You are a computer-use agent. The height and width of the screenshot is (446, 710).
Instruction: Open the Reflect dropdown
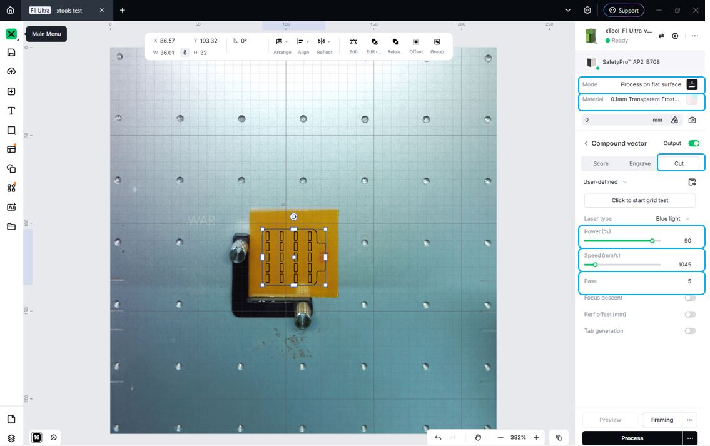click(x=324, y=45)
